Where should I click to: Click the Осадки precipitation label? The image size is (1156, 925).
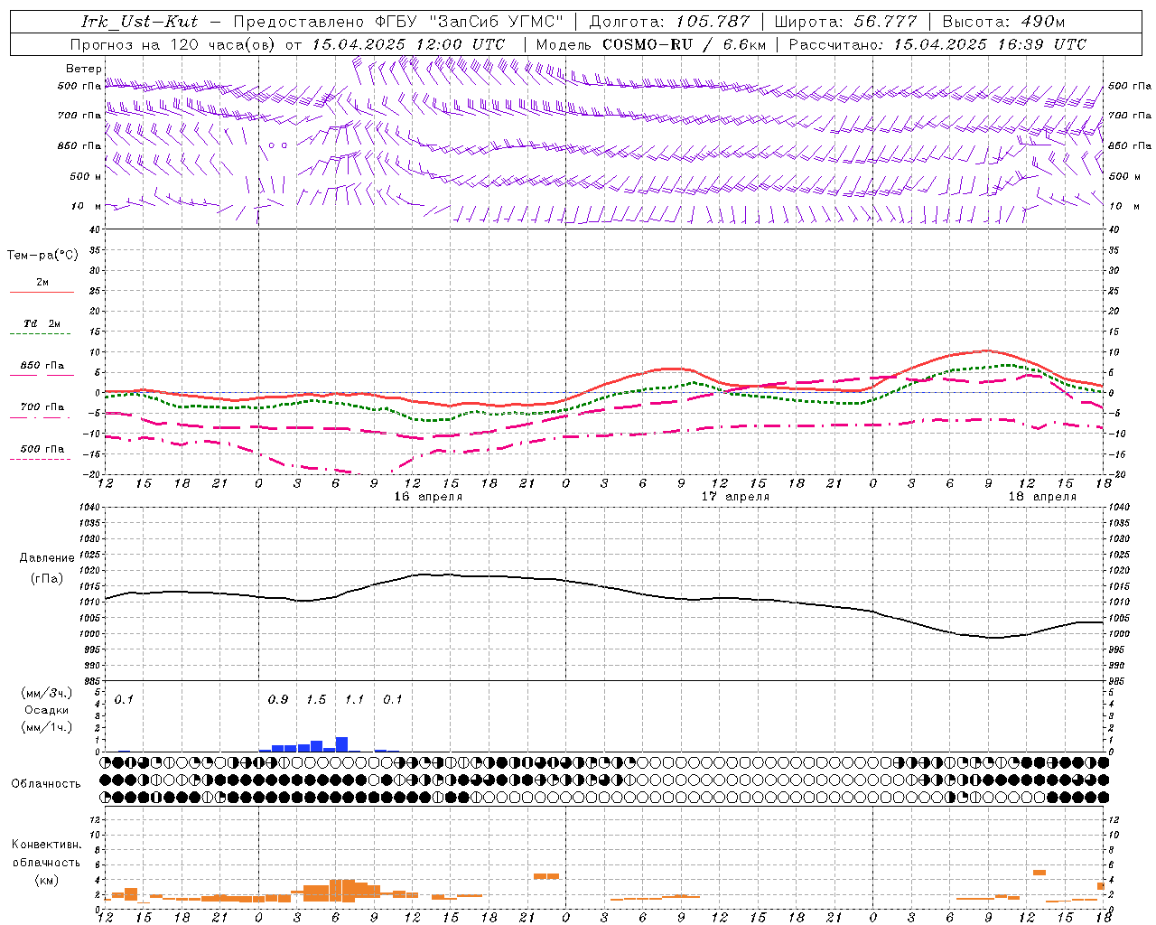click(x=46, y=710)
